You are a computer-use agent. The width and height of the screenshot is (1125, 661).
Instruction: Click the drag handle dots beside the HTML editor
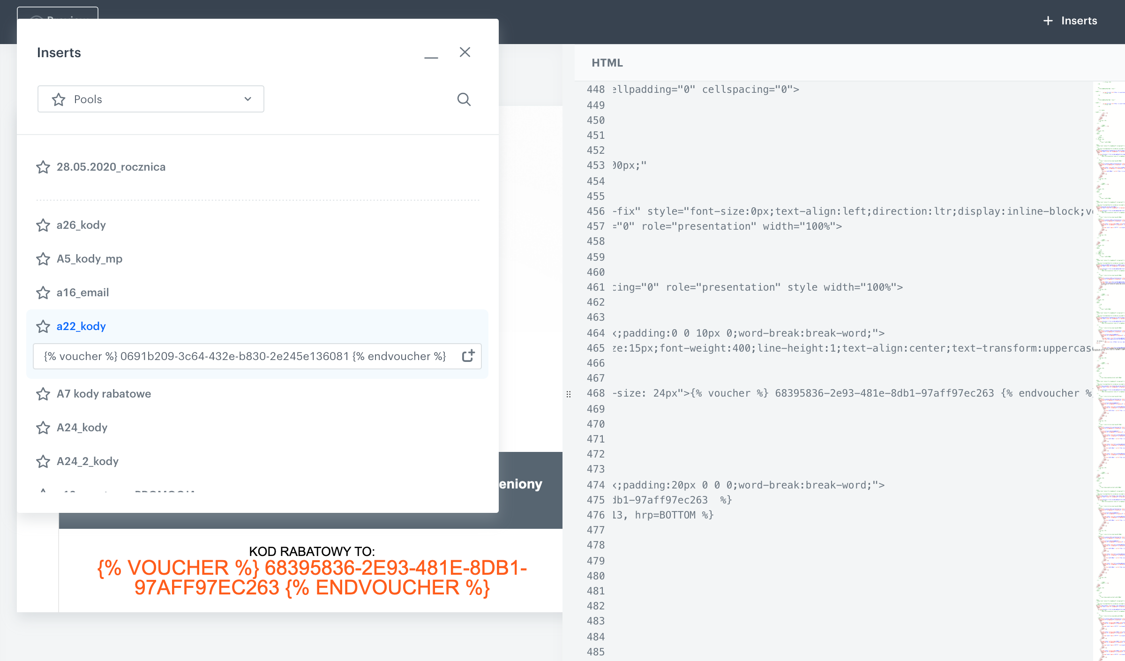click(x=569, y=394)
